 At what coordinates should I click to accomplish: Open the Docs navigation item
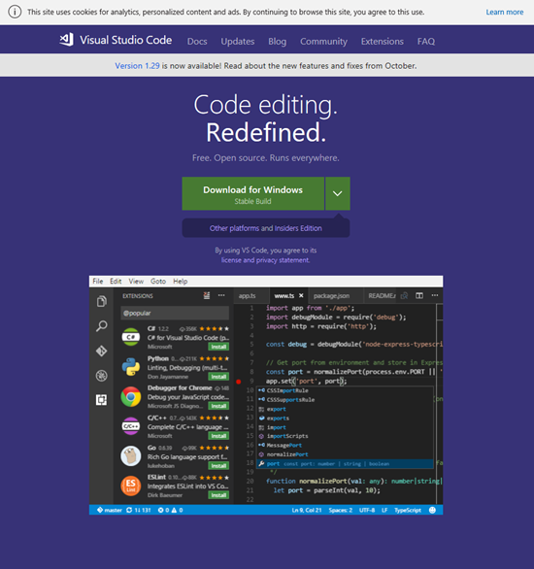click(197, 42)
